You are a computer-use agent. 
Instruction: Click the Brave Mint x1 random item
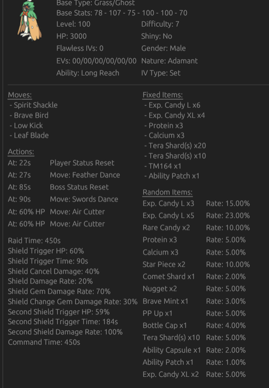tap(166, 301)
